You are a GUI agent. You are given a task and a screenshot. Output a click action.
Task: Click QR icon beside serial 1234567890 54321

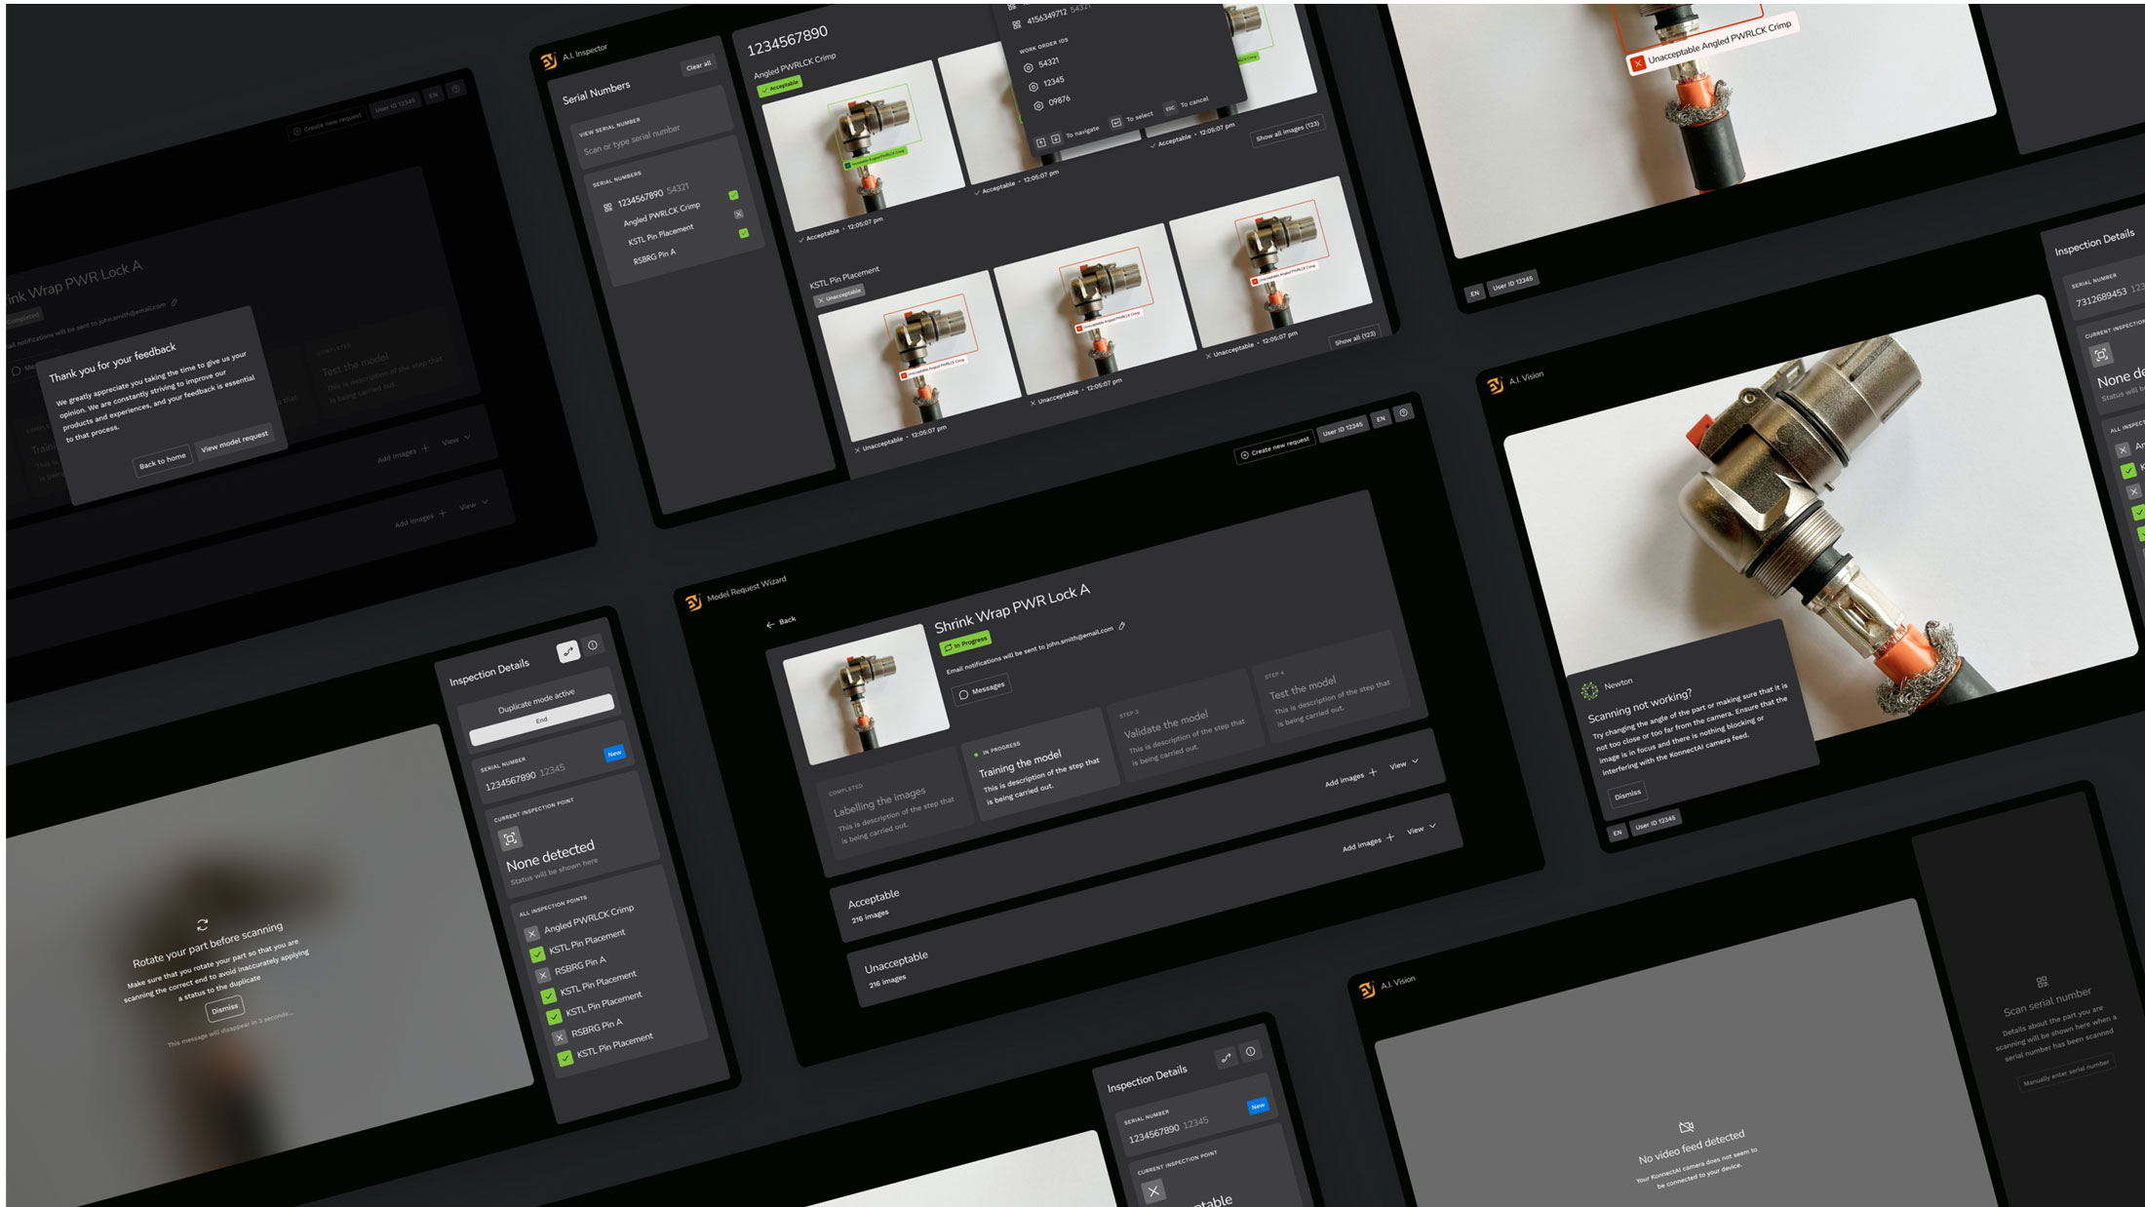point(608,207)
